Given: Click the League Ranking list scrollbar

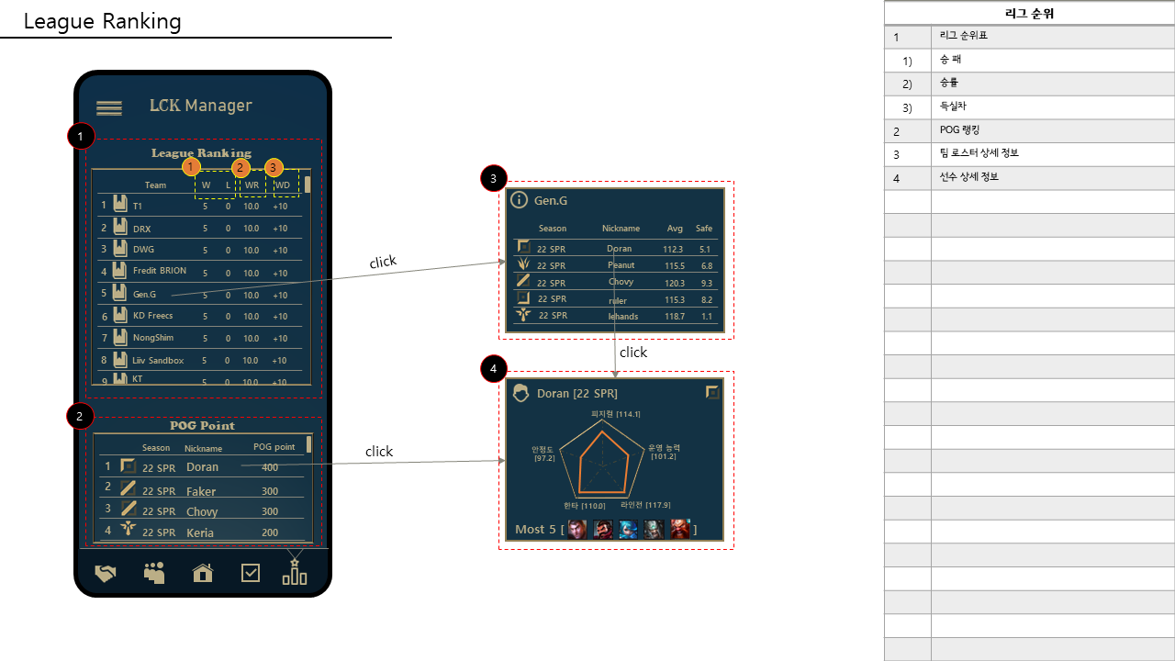Looking at the screenshot, I should tap(308, 185).
